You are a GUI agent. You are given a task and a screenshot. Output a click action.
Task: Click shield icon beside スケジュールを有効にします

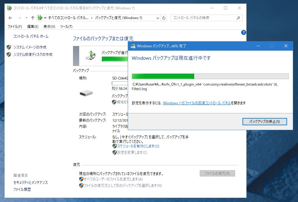pyautogui.click(x=114, y=146)
